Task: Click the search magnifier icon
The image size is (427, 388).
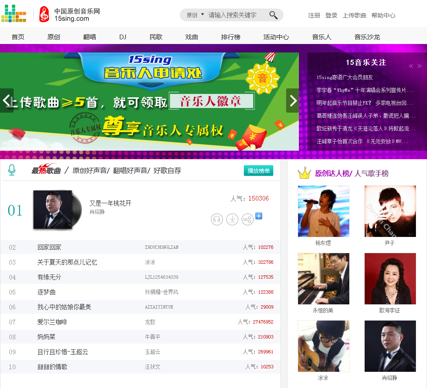Action: click(273, 15)
